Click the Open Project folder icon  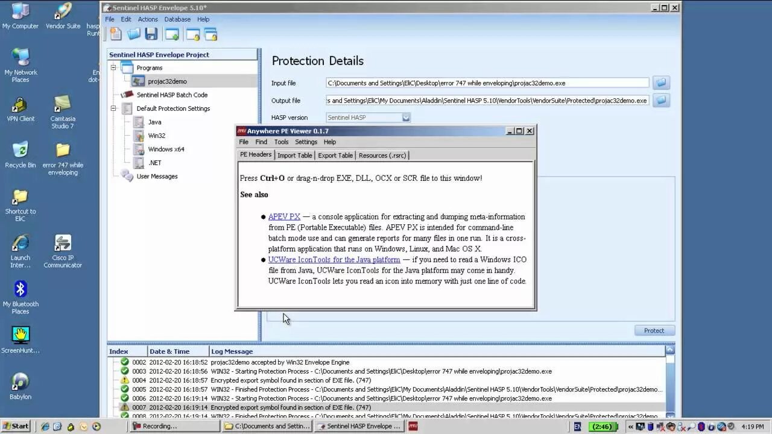[133, 34]
